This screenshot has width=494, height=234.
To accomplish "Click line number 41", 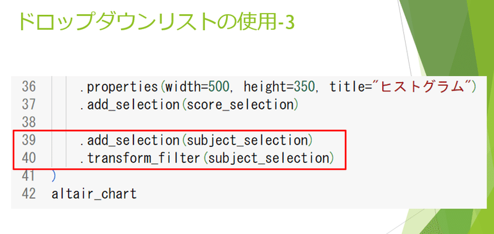I will pos(28,176).
